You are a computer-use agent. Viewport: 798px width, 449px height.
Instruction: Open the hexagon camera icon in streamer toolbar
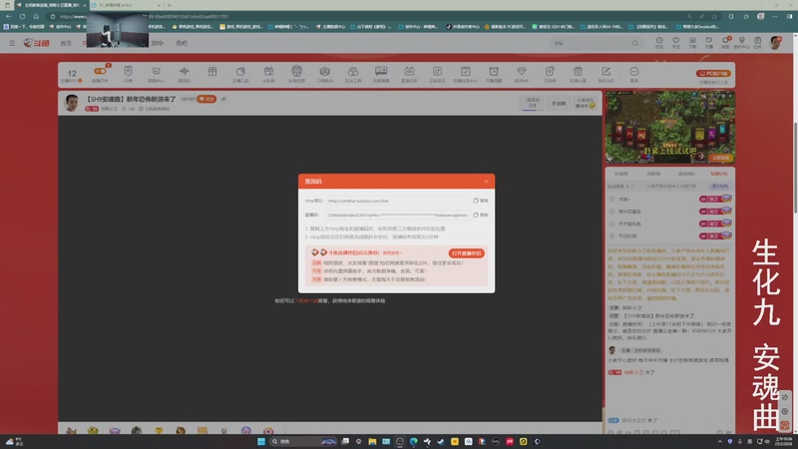pos(325,71)
